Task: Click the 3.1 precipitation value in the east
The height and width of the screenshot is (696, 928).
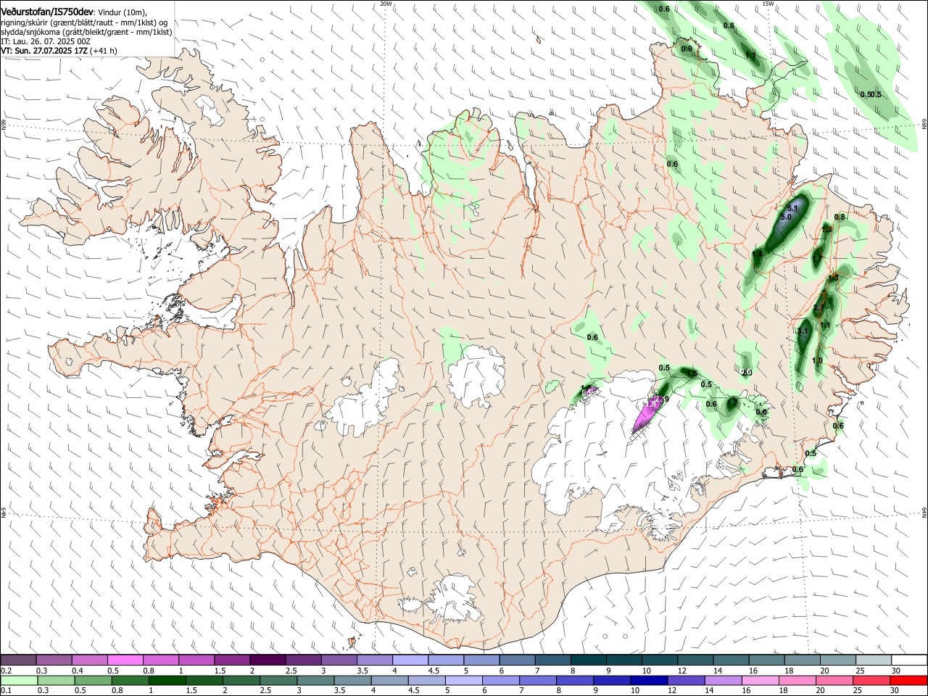Action: click(803, 331)
